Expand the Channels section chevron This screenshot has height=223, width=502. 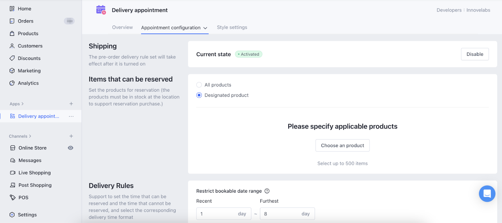[30, 136]
